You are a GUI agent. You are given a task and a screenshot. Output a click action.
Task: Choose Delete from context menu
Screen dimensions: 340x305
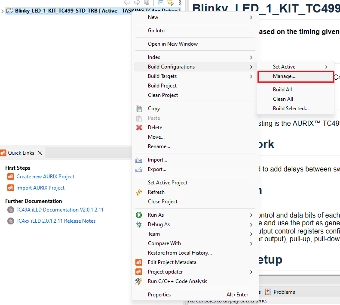tap(195, 128)
